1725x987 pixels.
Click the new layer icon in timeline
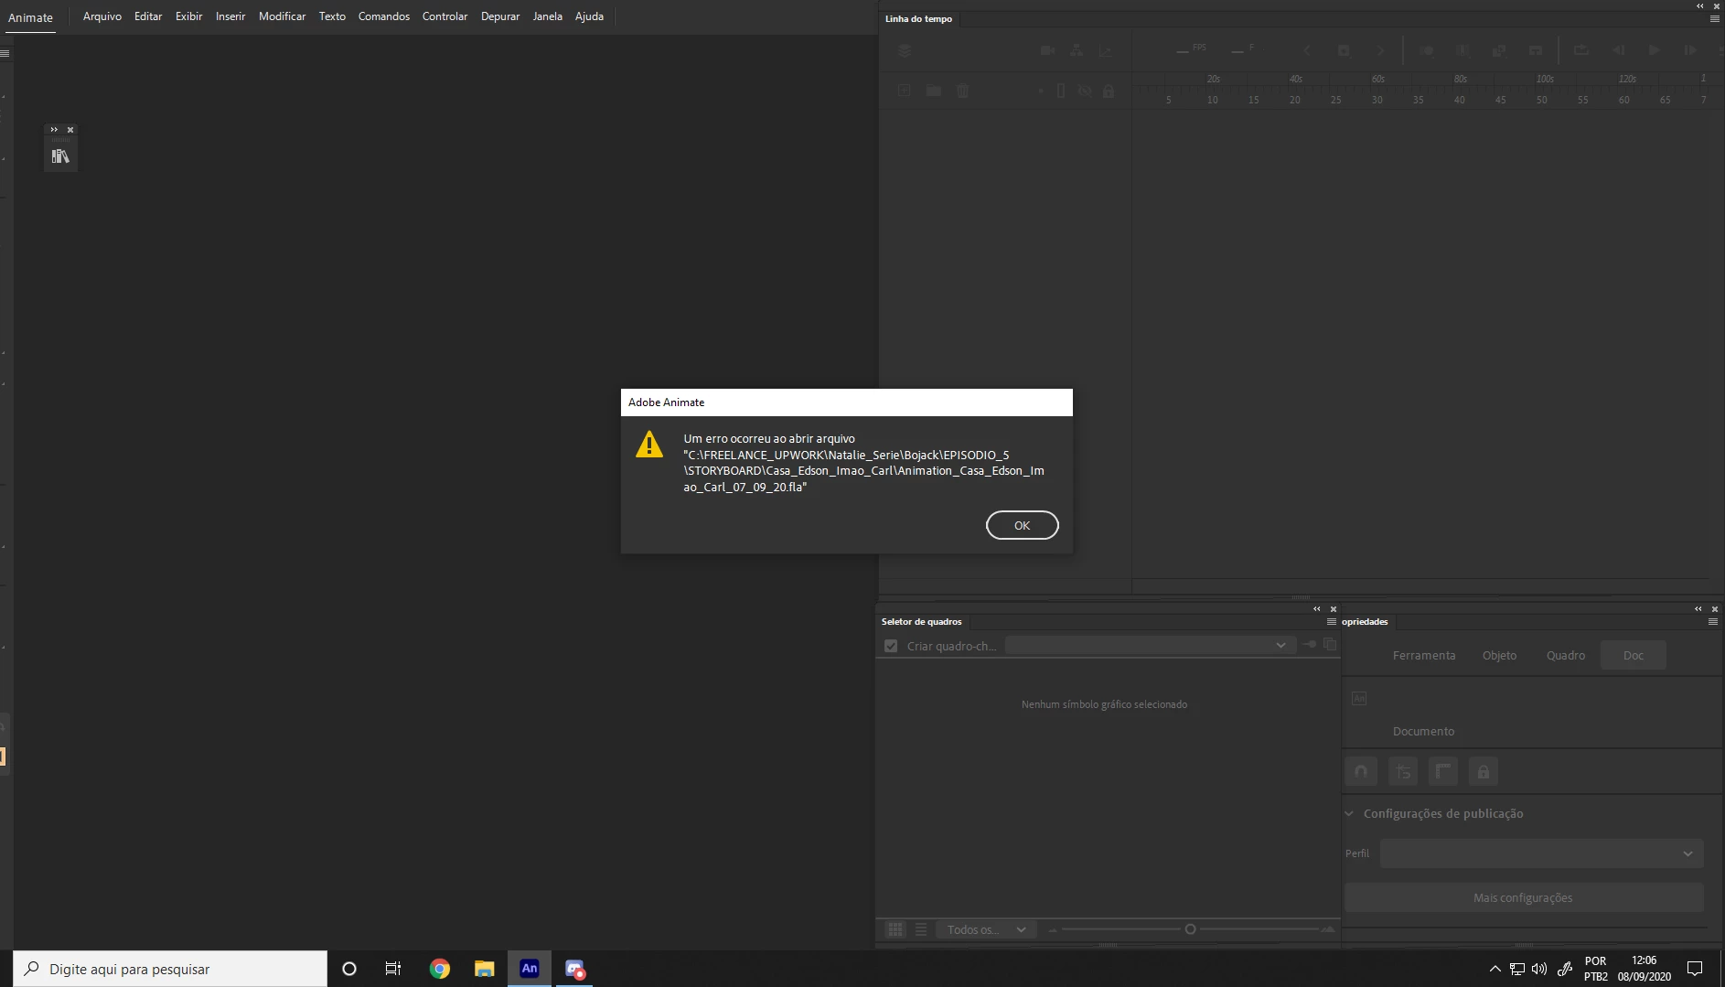coord(904,91)
